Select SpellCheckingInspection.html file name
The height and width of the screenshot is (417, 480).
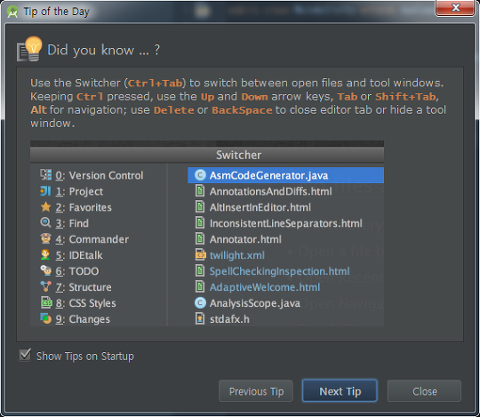pos(279,271)
